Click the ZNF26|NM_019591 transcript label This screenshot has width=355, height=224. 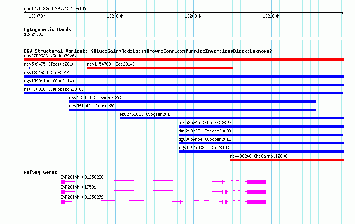(78, 187)
